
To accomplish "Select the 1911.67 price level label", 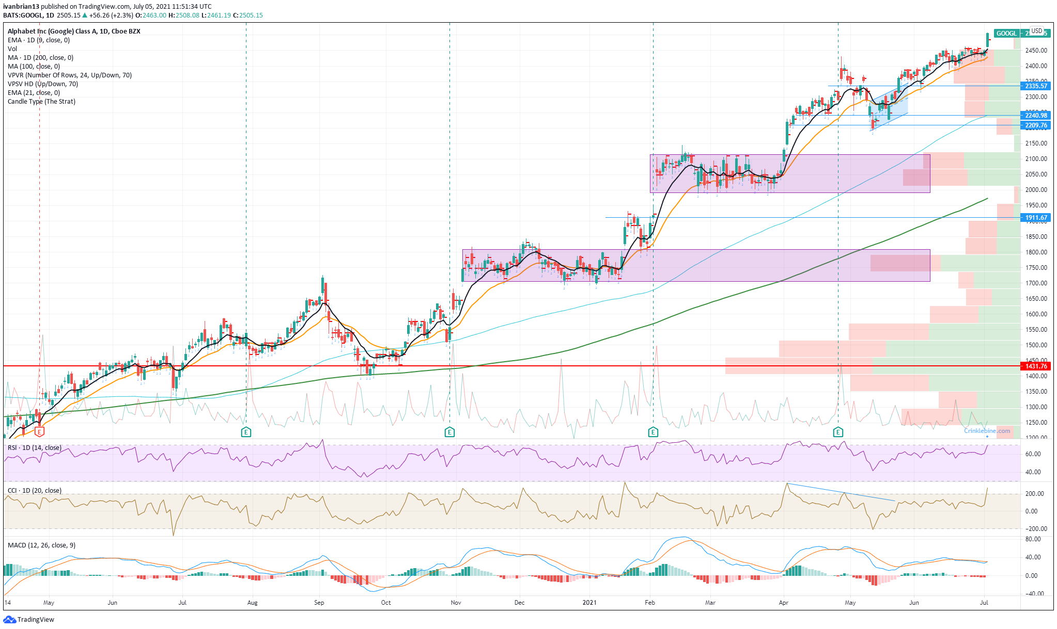I will [x=1036, y=218].
